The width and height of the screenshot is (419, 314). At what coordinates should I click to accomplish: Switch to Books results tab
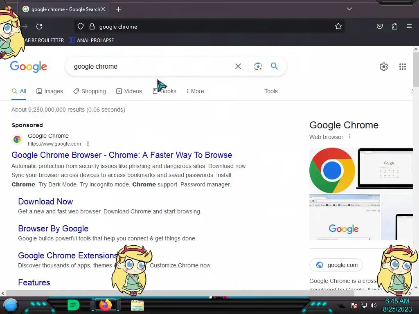[x=164, y=91]
